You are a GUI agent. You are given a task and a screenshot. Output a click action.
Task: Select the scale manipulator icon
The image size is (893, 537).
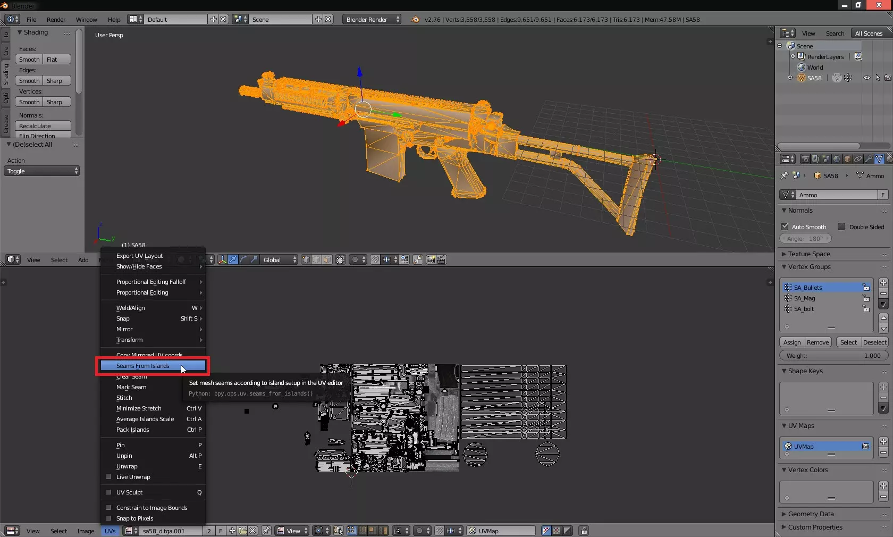(x=254, y=259)
